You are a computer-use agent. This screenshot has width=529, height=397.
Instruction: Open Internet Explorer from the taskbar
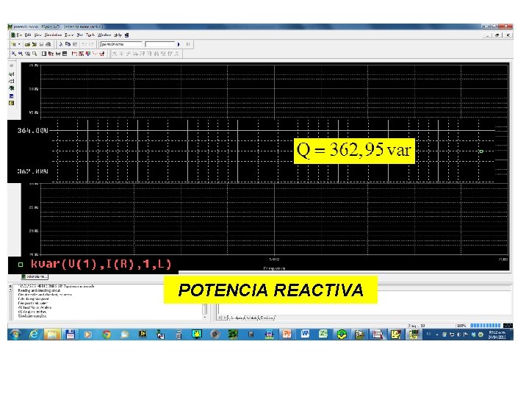(x=34, y=335)
